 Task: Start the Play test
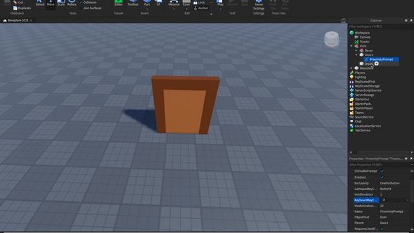pos(220,3)
